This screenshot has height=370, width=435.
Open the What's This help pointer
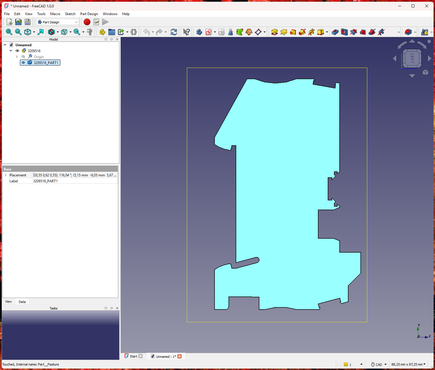pos(186,32)
